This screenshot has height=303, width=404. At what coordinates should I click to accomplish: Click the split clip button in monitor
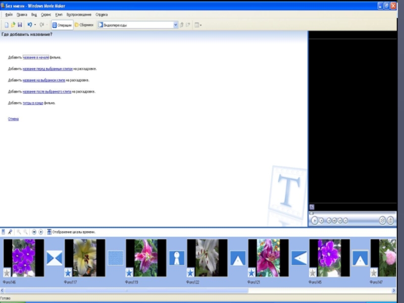pos(382,220)
